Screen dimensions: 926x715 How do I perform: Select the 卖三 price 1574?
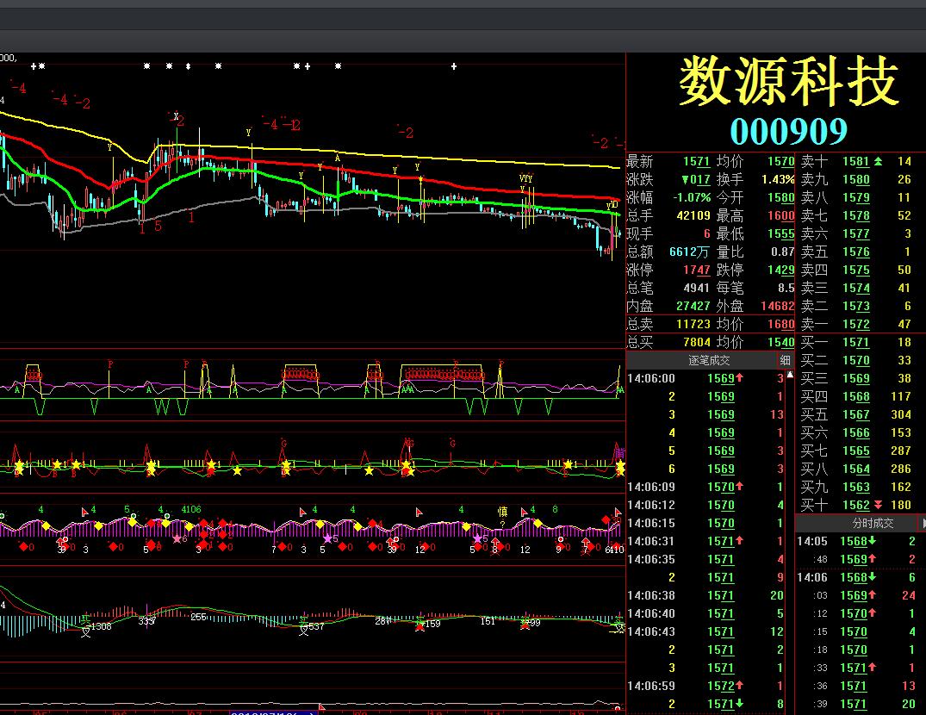point(856,288)
